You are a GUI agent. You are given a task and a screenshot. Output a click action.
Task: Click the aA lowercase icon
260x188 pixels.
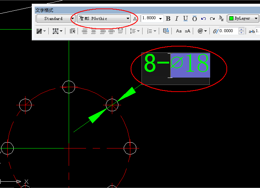187,31
